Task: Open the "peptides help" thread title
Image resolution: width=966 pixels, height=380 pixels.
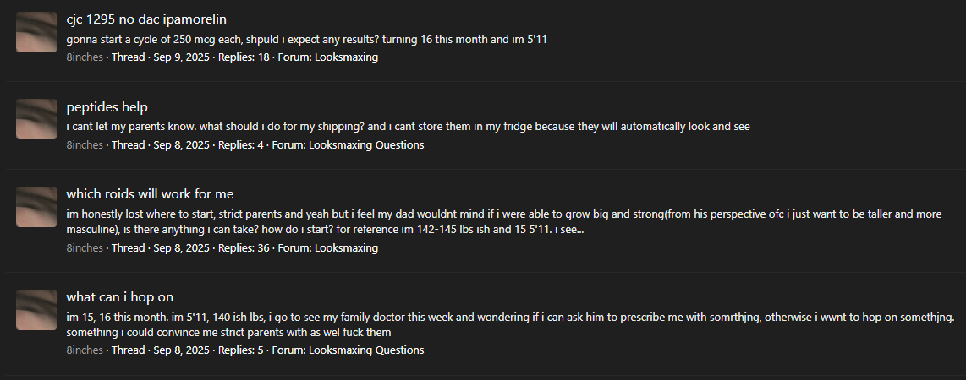Action: pyautogui.click(x=107, y=107)
